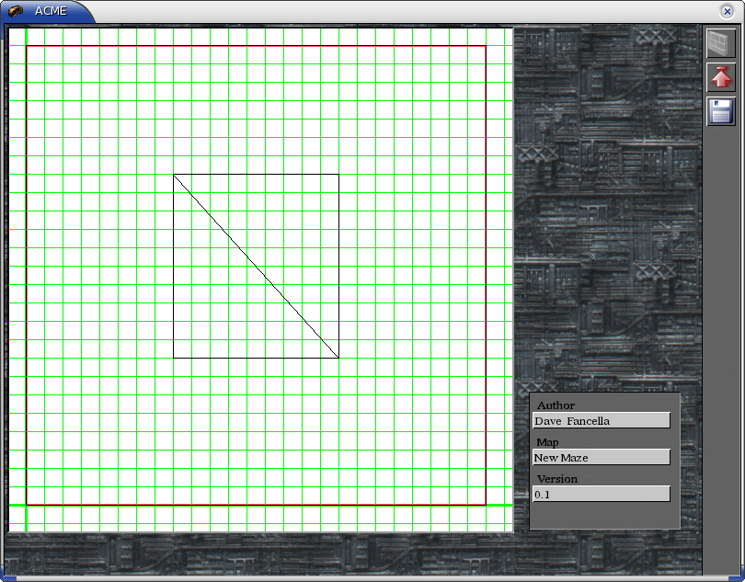This screenshot has width=745, height=582.
Task: Click the red line along the top of the map
Action: (256, 46)
